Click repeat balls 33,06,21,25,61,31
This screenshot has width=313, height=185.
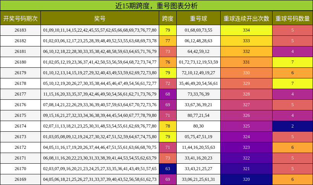click(x=198, y=179)
